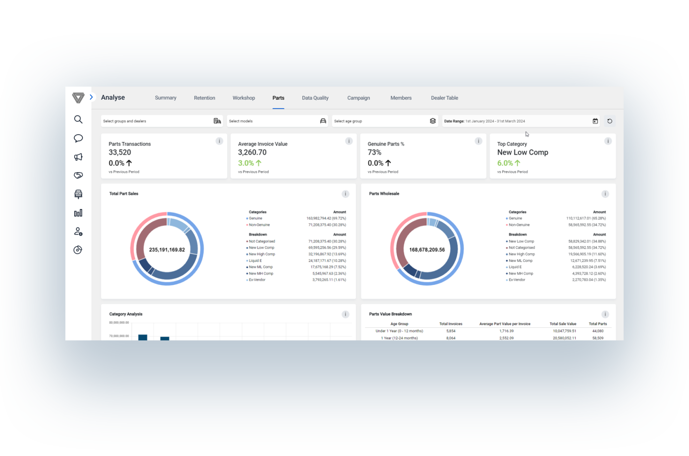Click the info icon on Parts Transactions card

tap(219, 141)
